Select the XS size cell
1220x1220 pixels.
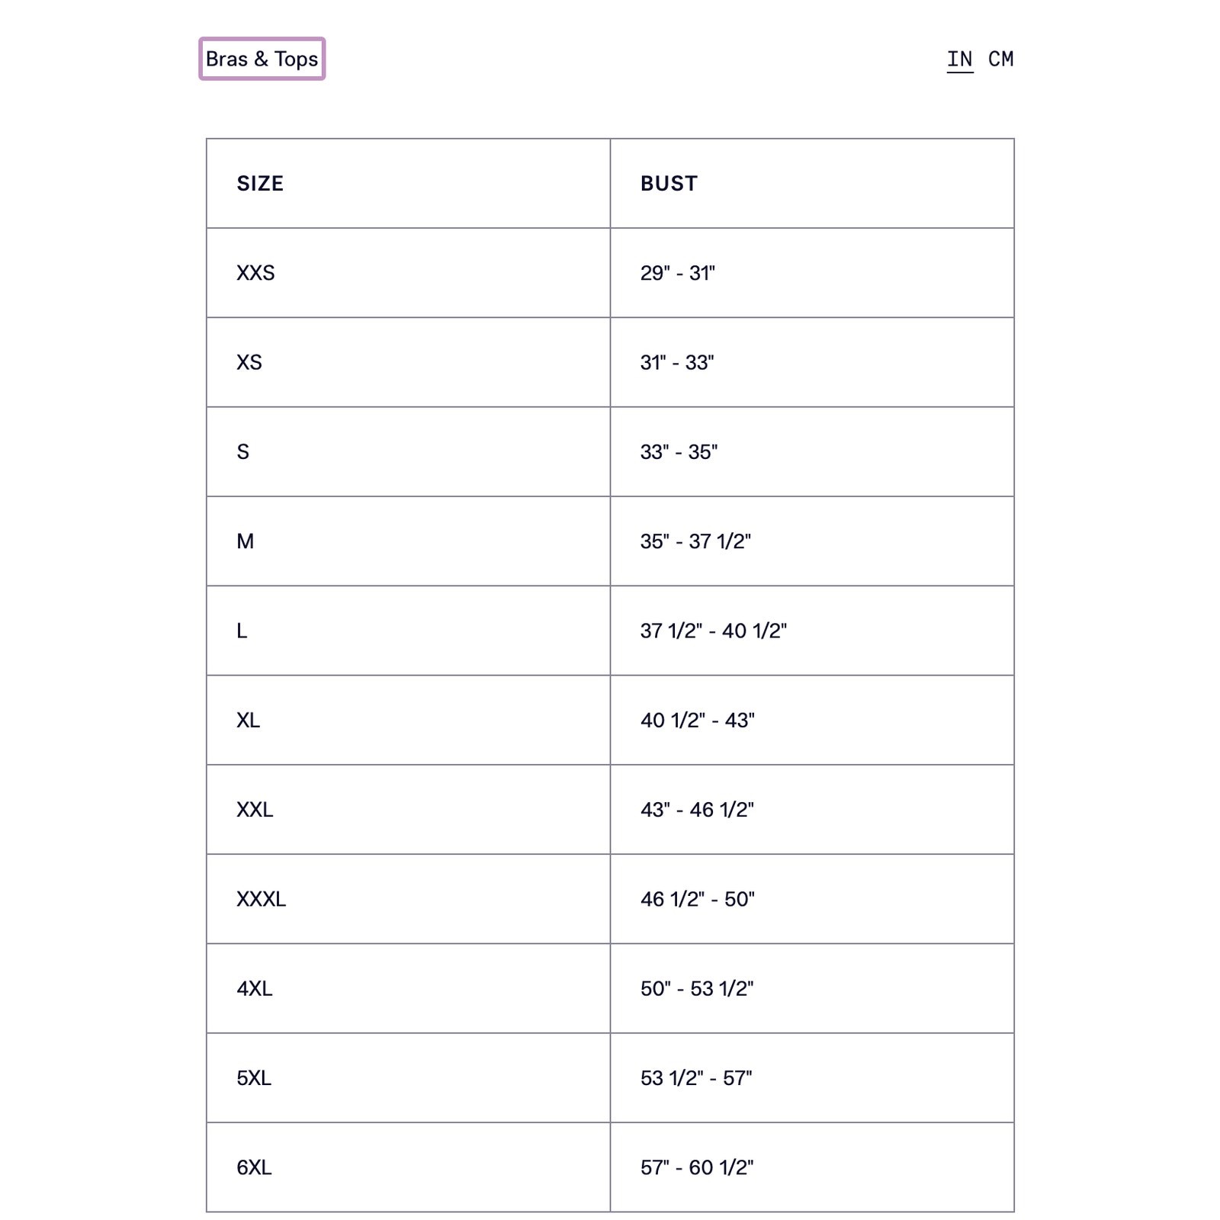pyautogui.click(x=249, y=362)
